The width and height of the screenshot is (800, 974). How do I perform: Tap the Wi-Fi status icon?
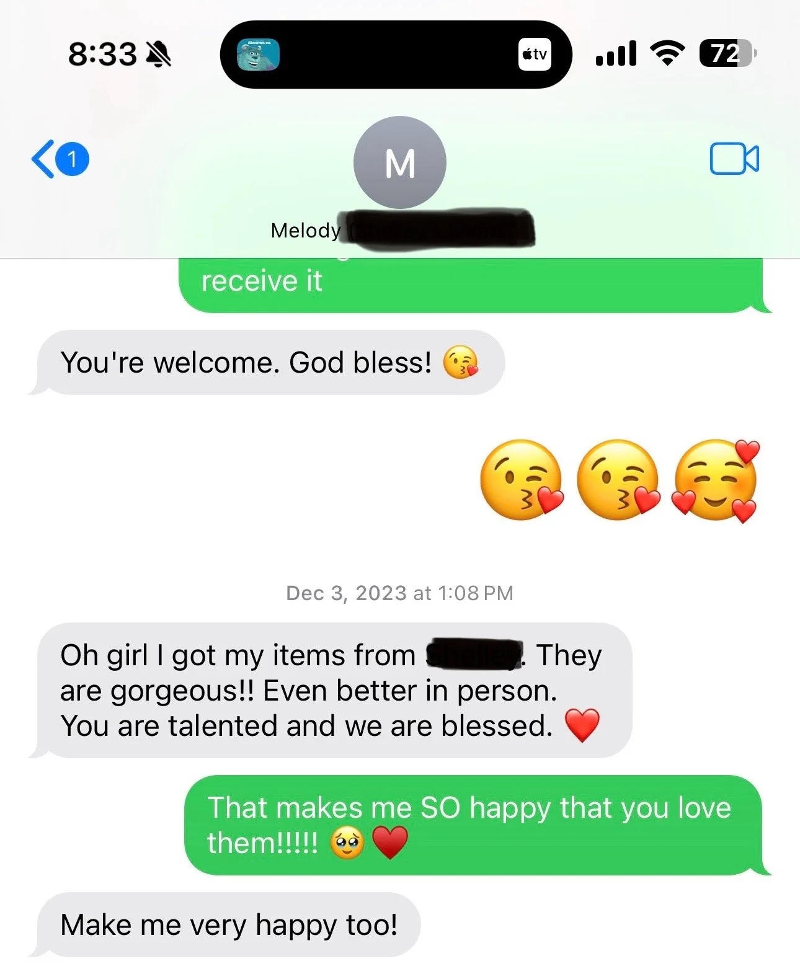point(667,53)
